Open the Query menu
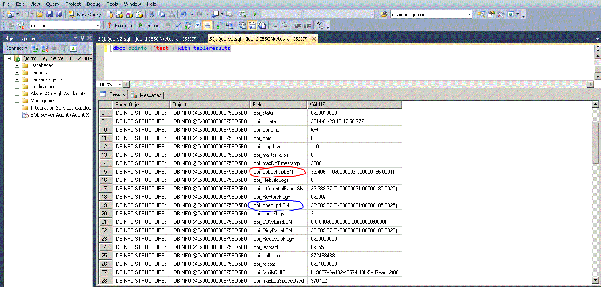 pyautogui.click(x=53, y=4)
